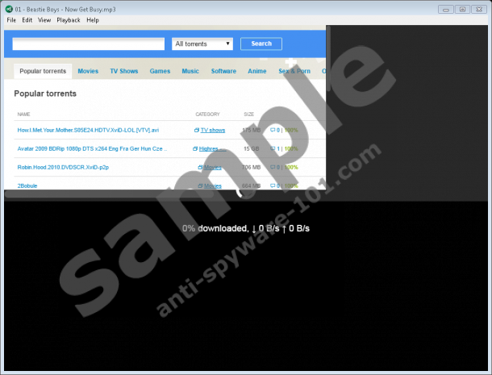This screenshot has height=375, width=492.
Task: Click the comment icon in first torrent row
Action: (x=273, y=130)
